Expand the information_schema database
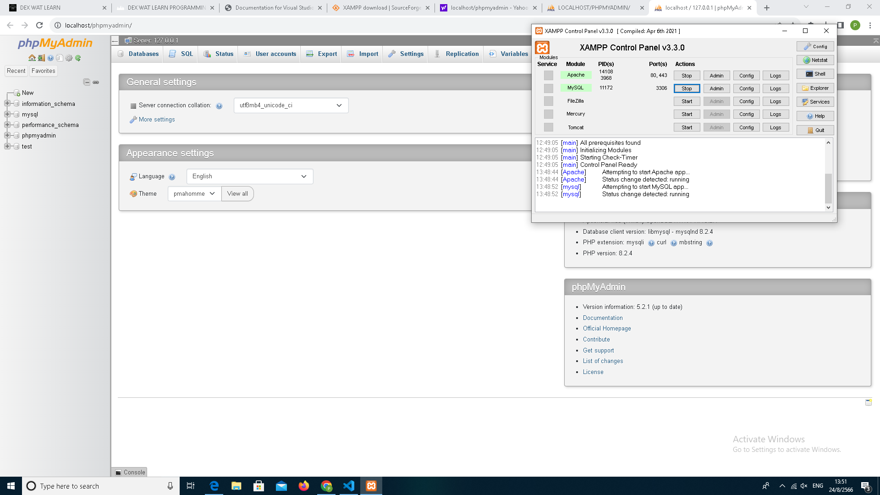Screen dimensions: 880x495 tap(7, 104)
